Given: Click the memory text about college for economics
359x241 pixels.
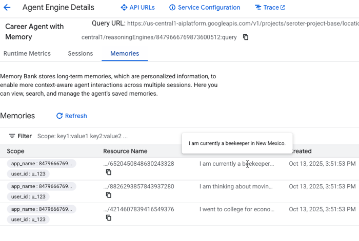Looking at the screenshot, I should [x=236, y=209].
